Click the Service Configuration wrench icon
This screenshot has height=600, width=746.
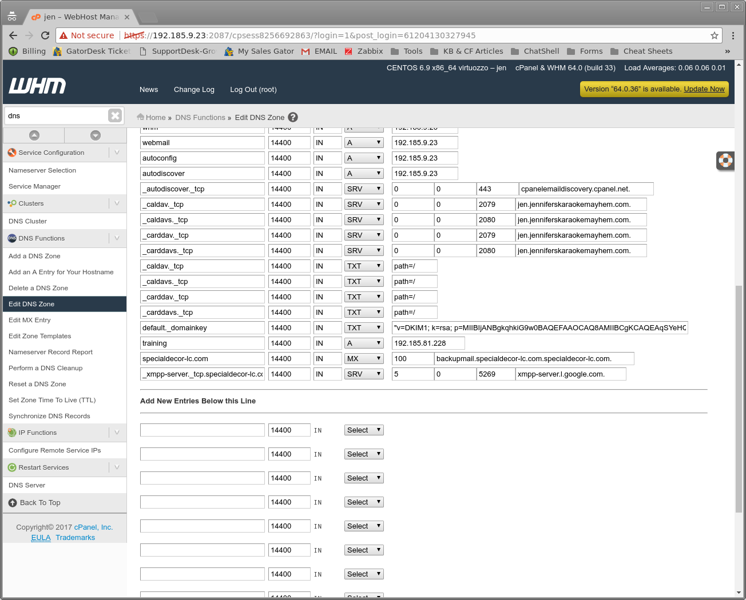click(12, 153)
